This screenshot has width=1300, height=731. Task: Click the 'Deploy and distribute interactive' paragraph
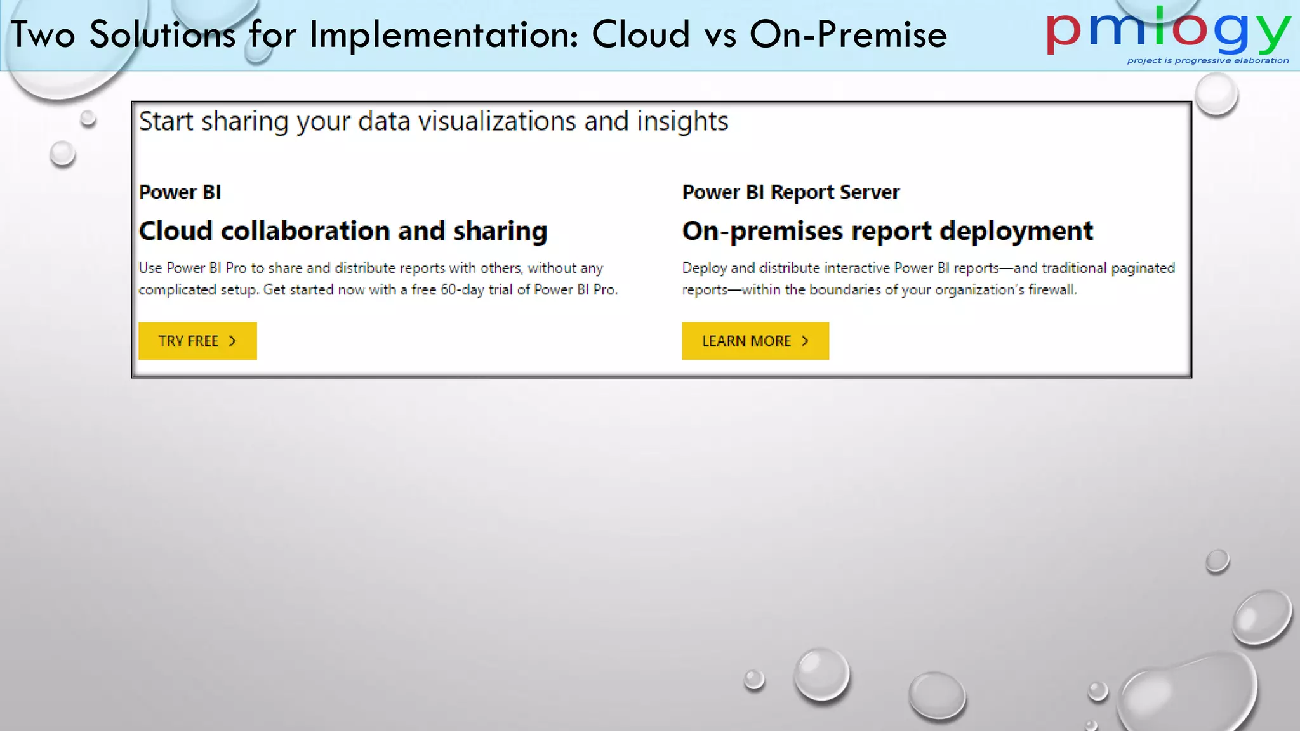(x=929, y=279)
